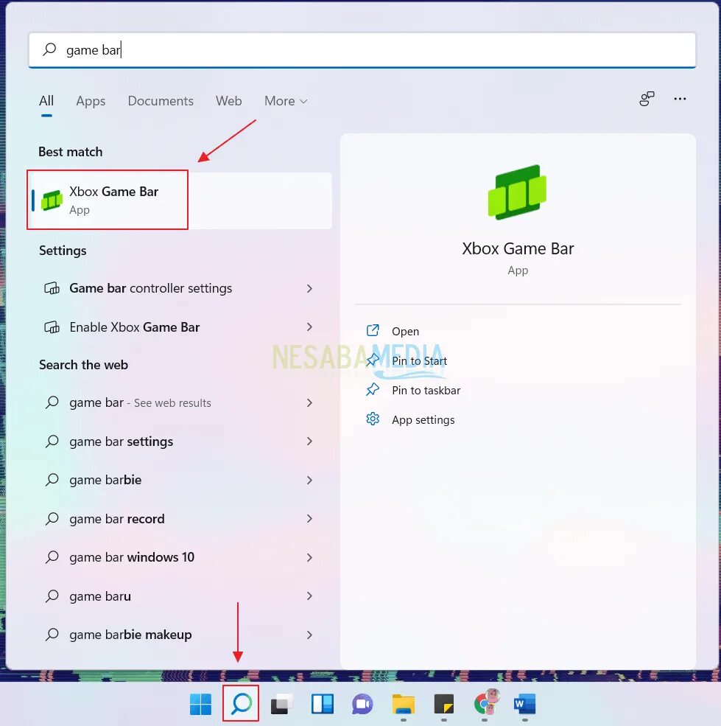Image resolution: width=721 pixels, height=726 pixels.
Task: Expand arrow for 'game baru' suggestion
Action: (x=309, y=596)
